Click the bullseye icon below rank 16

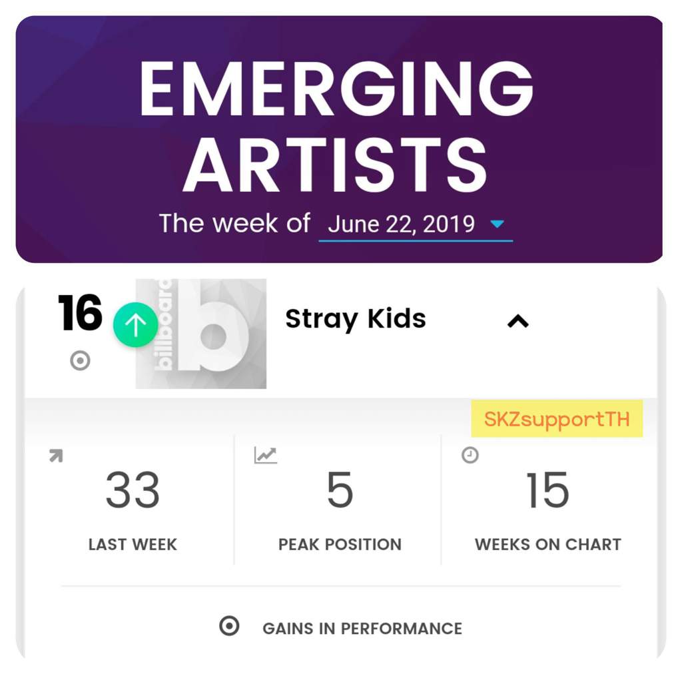80,360
